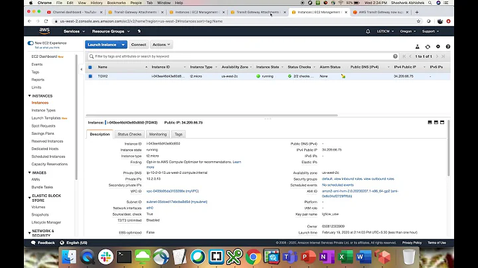Switch to the Monitoring tab
The image size is (478, 268).
coord(158,134)
